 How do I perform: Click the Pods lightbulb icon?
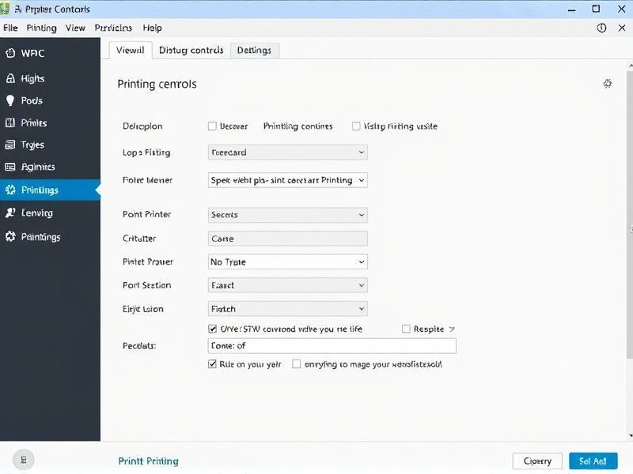tap(10, 101)
